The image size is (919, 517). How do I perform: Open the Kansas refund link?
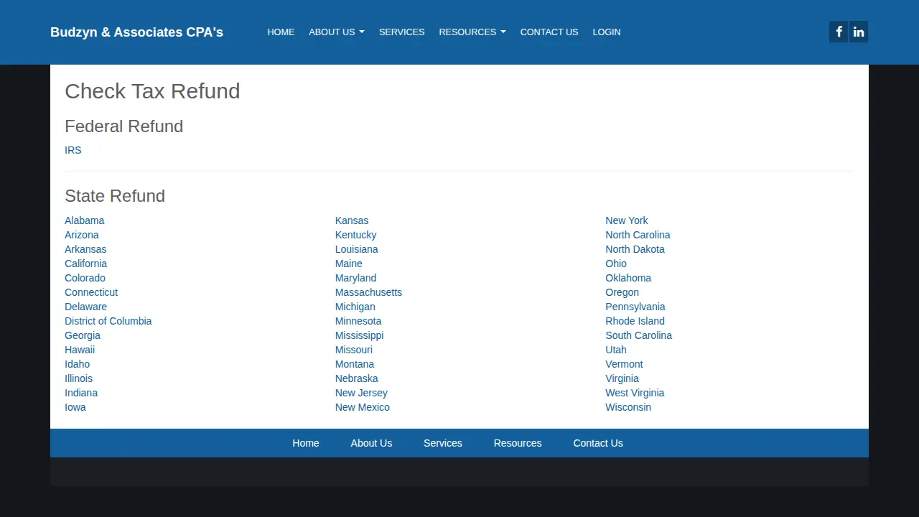point(352,220)
